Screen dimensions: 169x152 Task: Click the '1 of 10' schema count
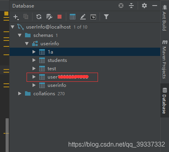[81, 27]
